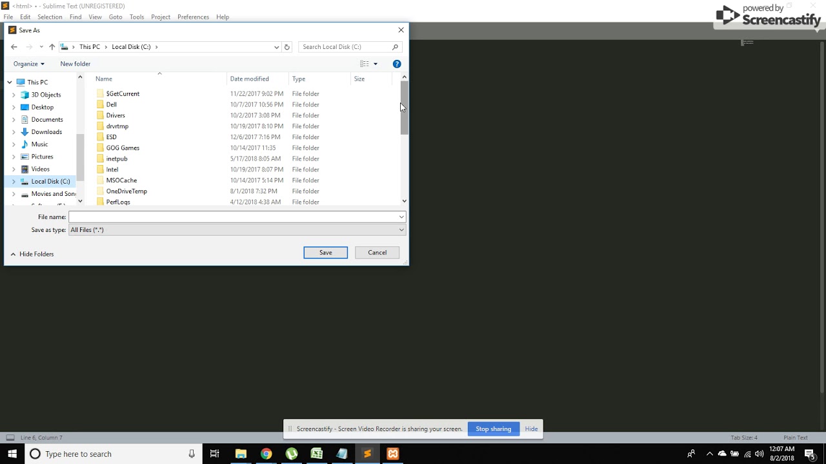Click the Save button
The image size is (826, 464).
pyautogui.click(x=326, y=253)
